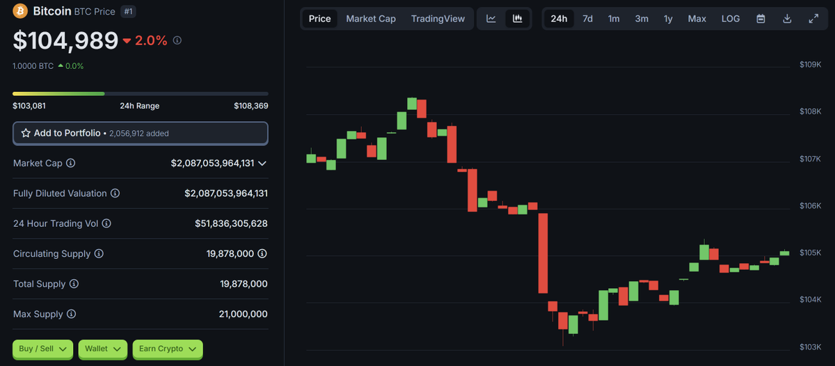
Task: Click the last green candle near $105K
Action: click(785, 253)
